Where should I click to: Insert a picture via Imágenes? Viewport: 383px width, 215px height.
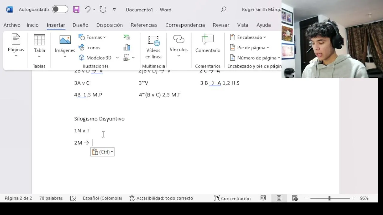tap(65, 46)
